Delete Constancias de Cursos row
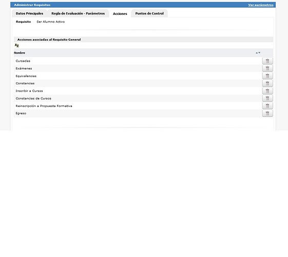The image size is (288, 257). pyautogui.click(x=267, y=98)
